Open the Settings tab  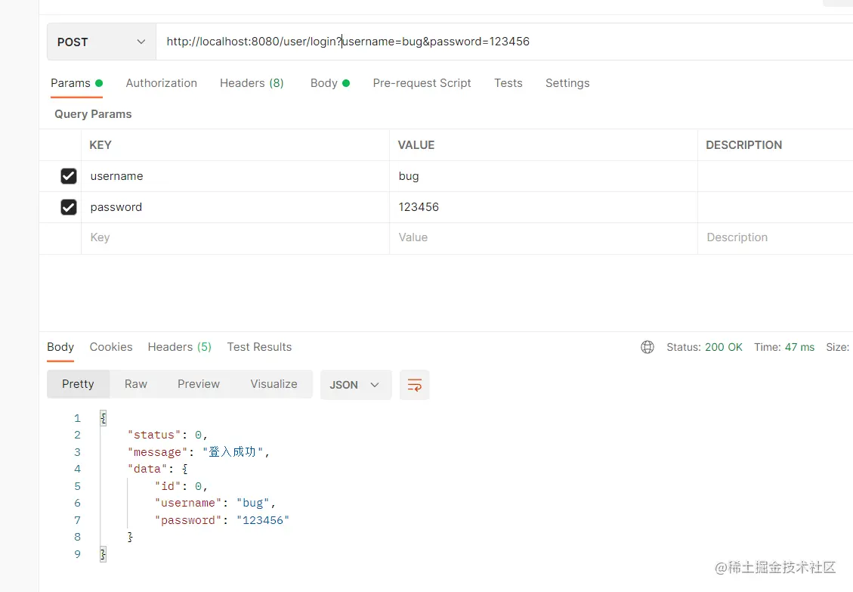tap(567, 83)
